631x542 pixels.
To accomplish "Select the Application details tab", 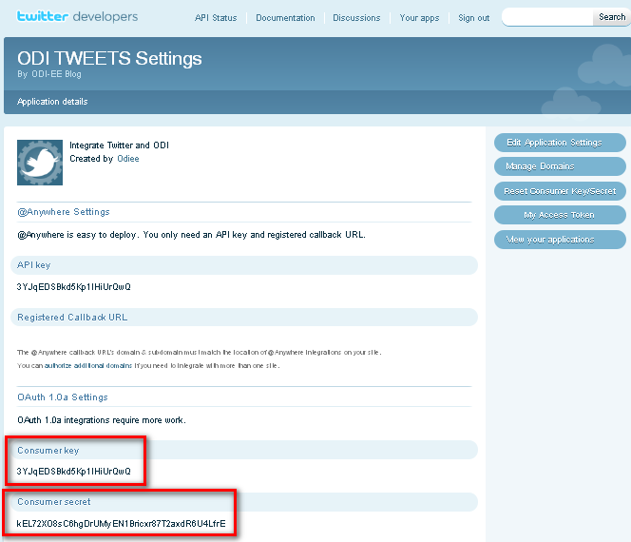I will click(52, 102).
